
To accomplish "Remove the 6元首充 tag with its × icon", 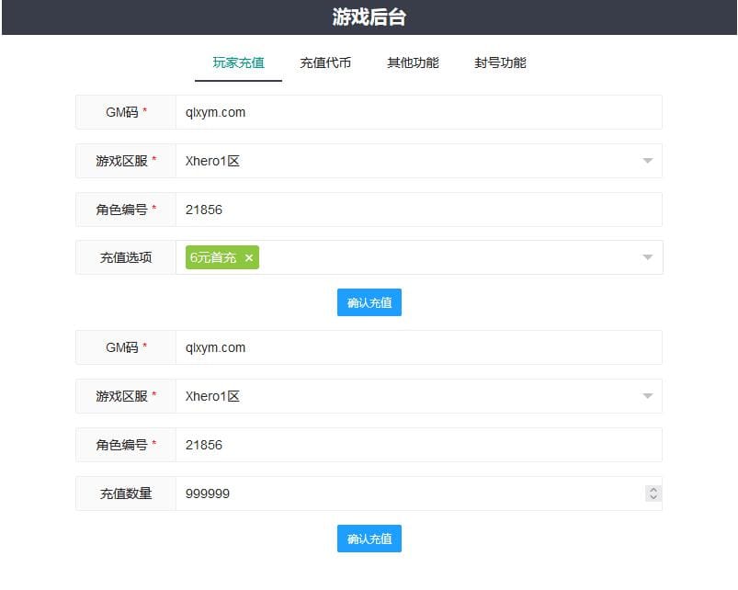I will coord(248,258).
